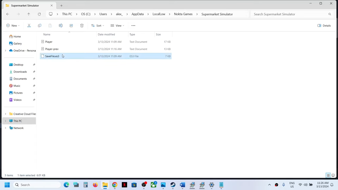Open the Xbox app from the taskbar
The image size is (338, 190).
[x=153, y=185]
